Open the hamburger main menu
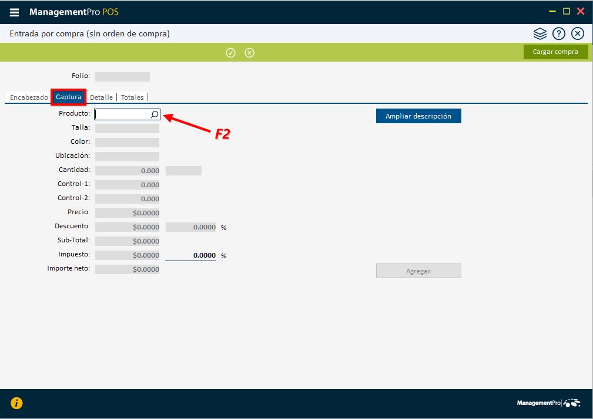This screenshot has height=419, width=593. 14,12
